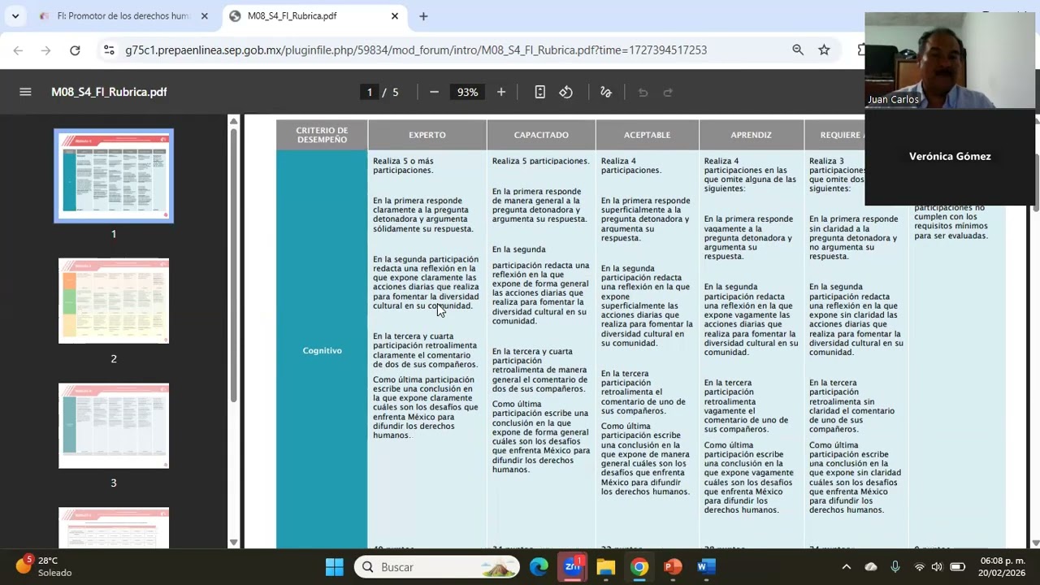Click the EXPERTO column header
The width and height of the screenshot is (1040, 585).
click(x=427, y=135)
